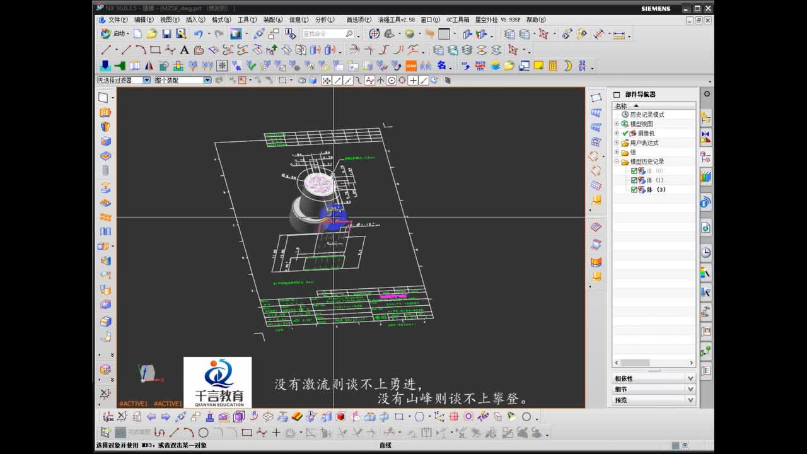Expand the 模型视图 tree node
Viewport: 807px width, 454px height.
click(617, 124)
